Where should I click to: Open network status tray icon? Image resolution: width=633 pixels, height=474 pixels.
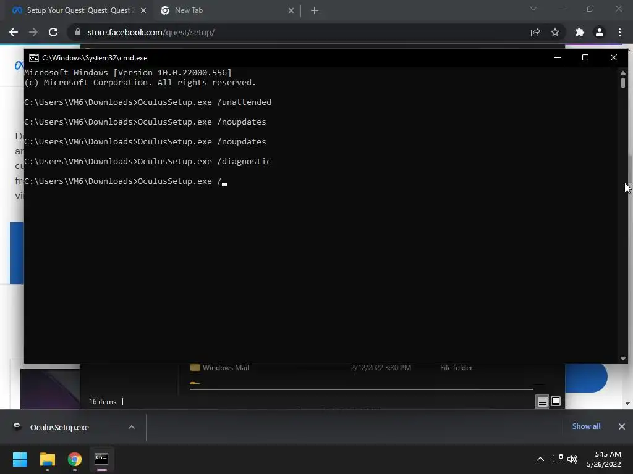pos(558,459)
